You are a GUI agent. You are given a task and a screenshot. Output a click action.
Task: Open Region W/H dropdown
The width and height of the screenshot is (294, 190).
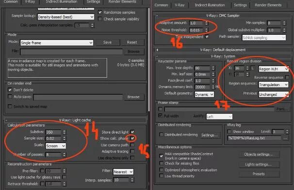click(273, 69)
